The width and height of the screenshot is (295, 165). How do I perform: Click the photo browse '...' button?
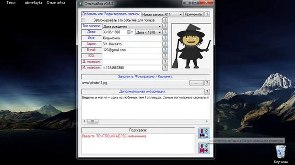[196, 83]
